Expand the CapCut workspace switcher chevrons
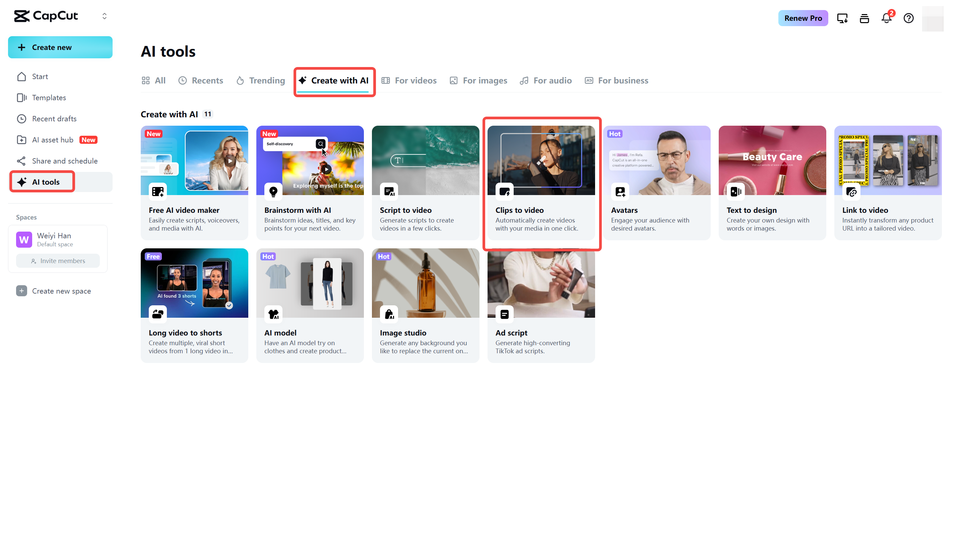The height and width of the screenshot is (553, 965). [105, 16]
